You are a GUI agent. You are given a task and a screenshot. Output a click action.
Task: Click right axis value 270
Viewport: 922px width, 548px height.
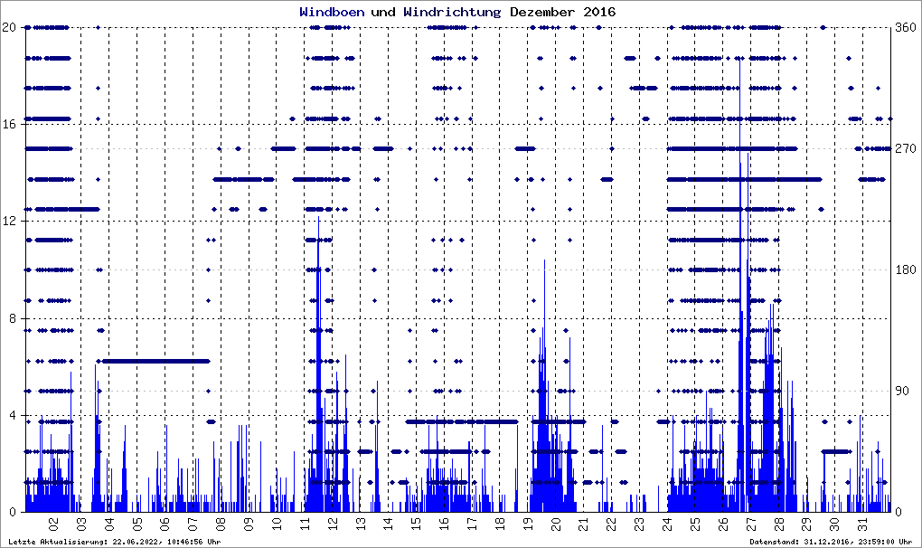(906, 148)
